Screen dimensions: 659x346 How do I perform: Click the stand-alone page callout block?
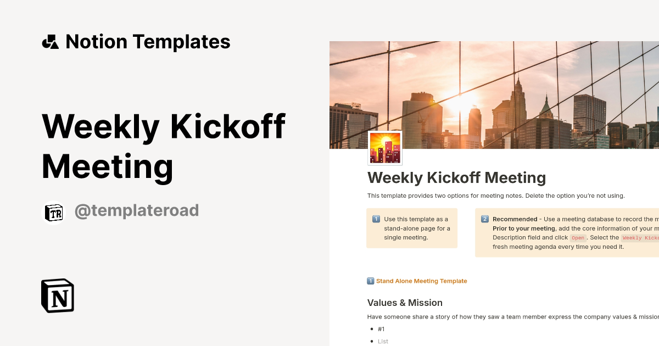pos(412,228)
